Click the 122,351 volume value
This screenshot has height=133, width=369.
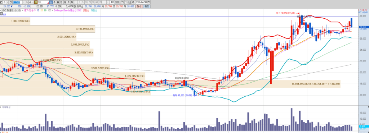(x=39, y=6)
